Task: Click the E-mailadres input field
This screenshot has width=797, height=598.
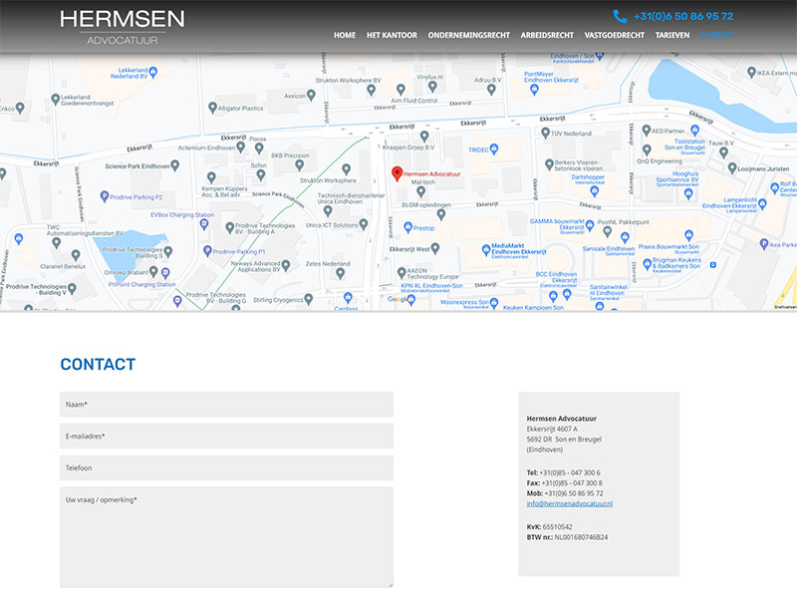Action: (227, 437)
